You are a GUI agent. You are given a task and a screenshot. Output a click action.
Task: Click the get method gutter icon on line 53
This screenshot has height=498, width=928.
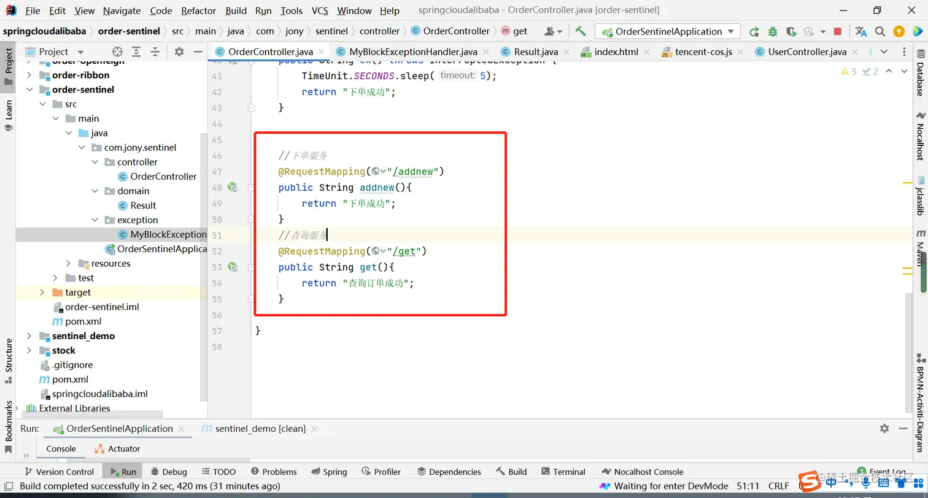point(233,267)
